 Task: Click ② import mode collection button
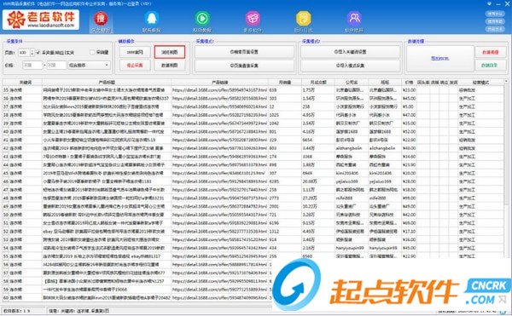click(x=350, y=66)
